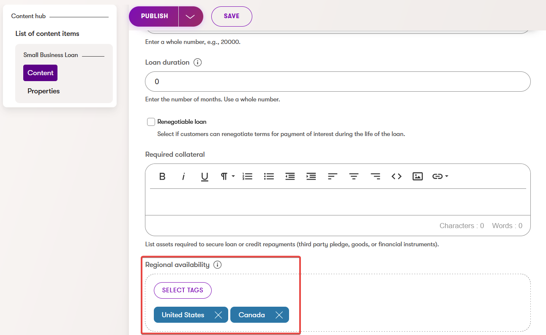Remove the United States tag
The width and height of the screenshot is (546, 335).
218,315
